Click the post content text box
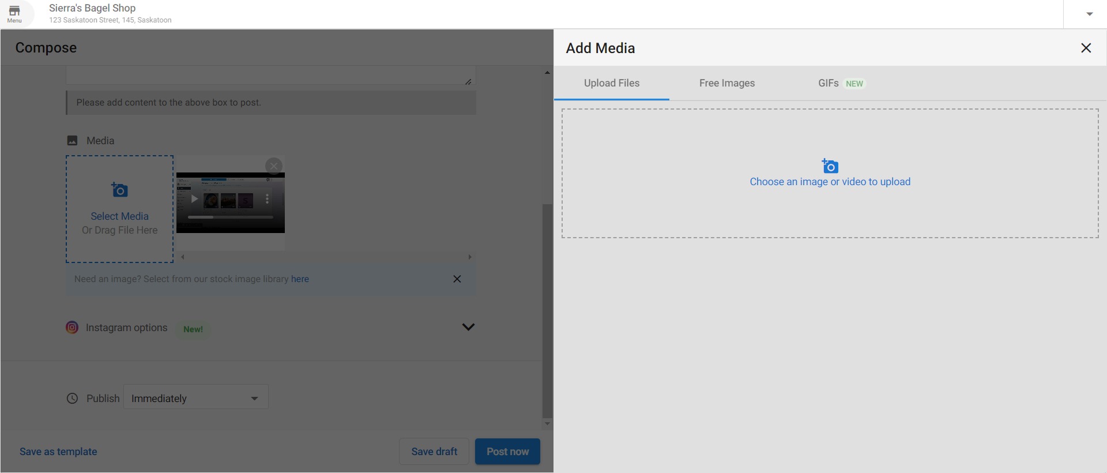Viewport: 1107px width, 473px height. 271,76
